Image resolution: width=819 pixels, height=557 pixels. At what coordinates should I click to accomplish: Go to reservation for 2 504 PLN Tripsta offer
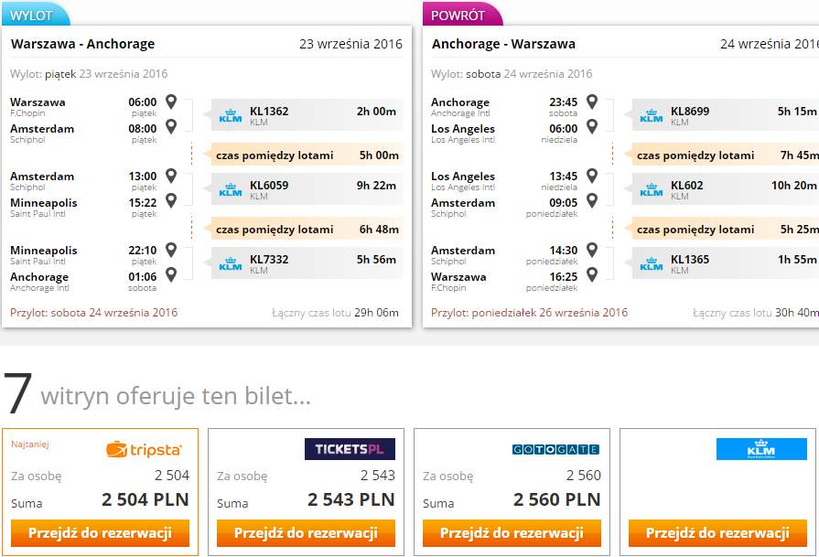click(x=101, y=533)
